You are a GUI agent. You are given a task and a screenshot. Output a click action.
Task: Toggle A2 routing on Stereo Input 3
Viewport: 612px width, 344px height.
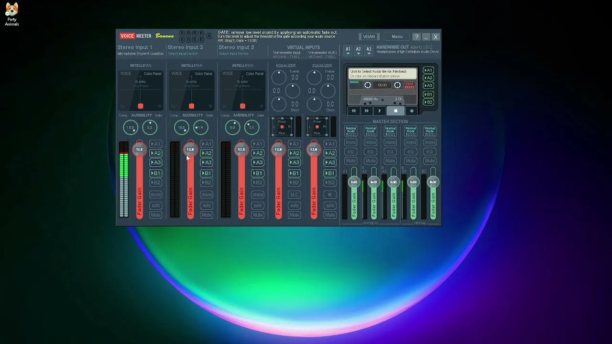coord(258,153)
